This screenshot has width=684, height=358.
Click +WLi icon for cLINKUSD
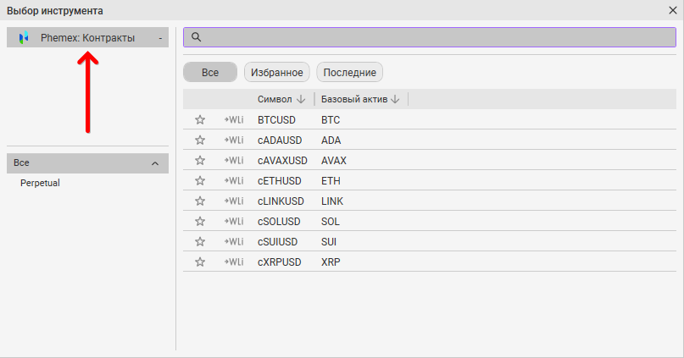coord(233,201)
